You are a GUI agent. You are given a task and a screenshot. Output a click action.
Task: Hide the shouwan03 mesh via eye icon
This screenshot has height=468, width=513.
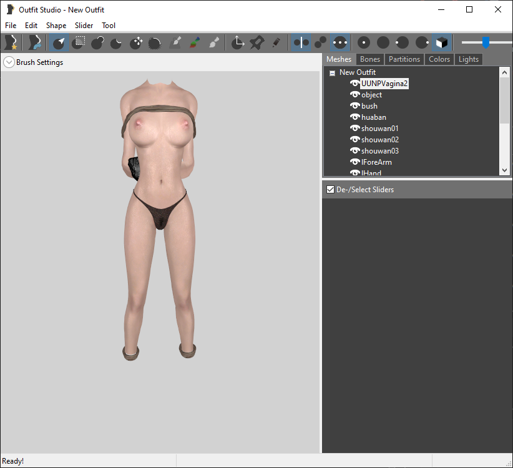coord(354,150)
